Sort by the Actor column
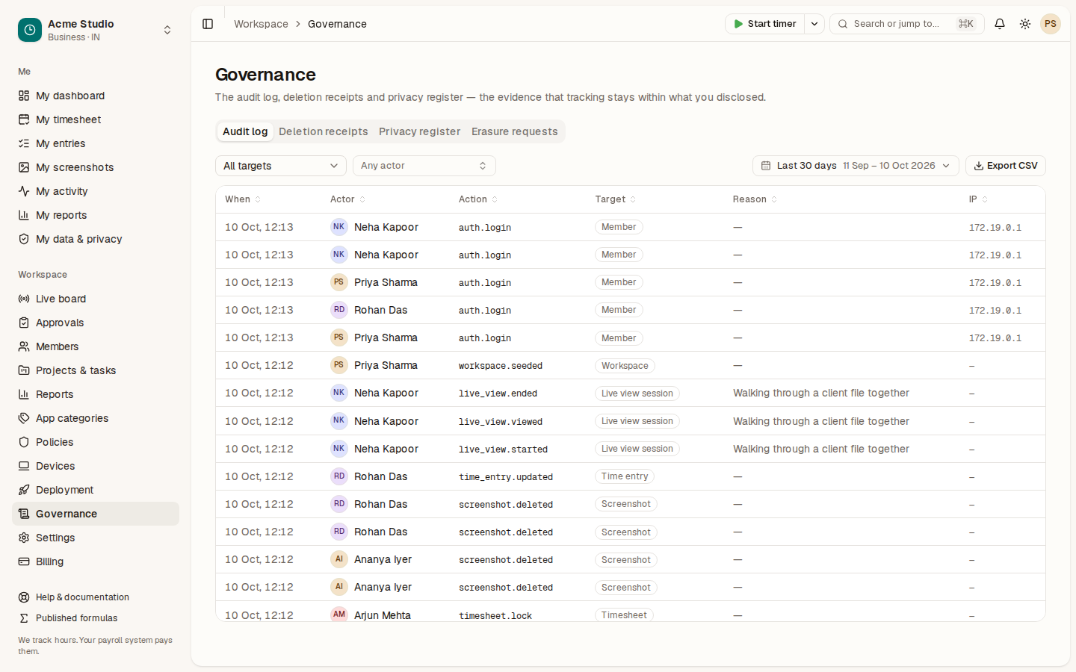The image size is (1076, 672). tap(347, 199)
